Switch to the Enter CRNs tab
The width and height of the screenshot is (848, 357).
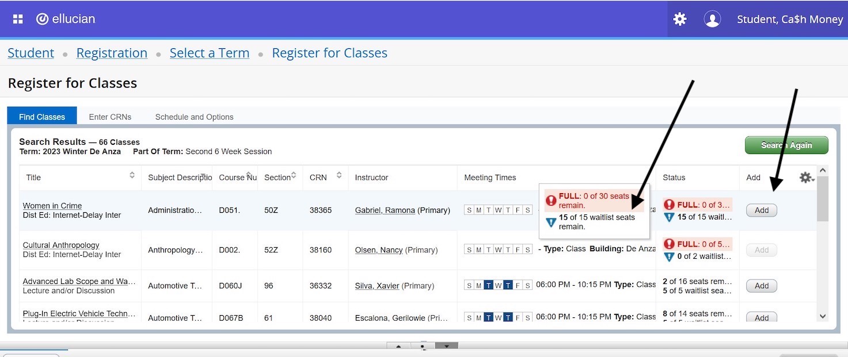coord(110,117)
